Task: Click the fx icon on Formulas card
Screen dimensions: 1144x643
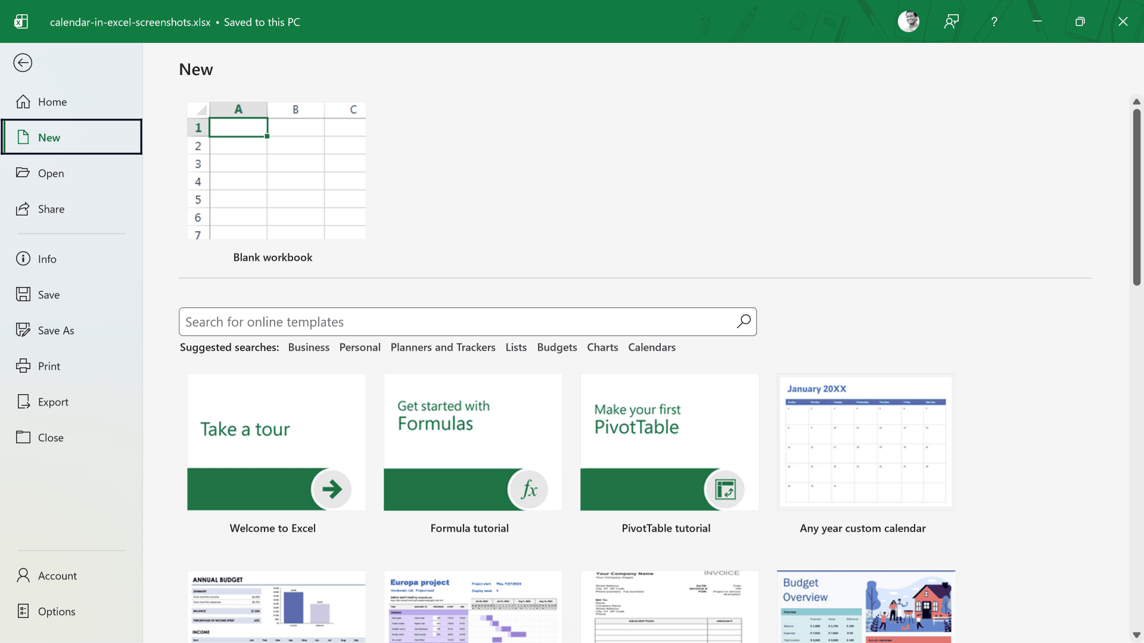Action: (528, 489)
